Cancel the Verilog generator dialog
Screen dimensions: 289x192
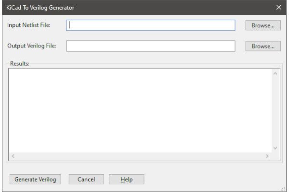(86, 180)
